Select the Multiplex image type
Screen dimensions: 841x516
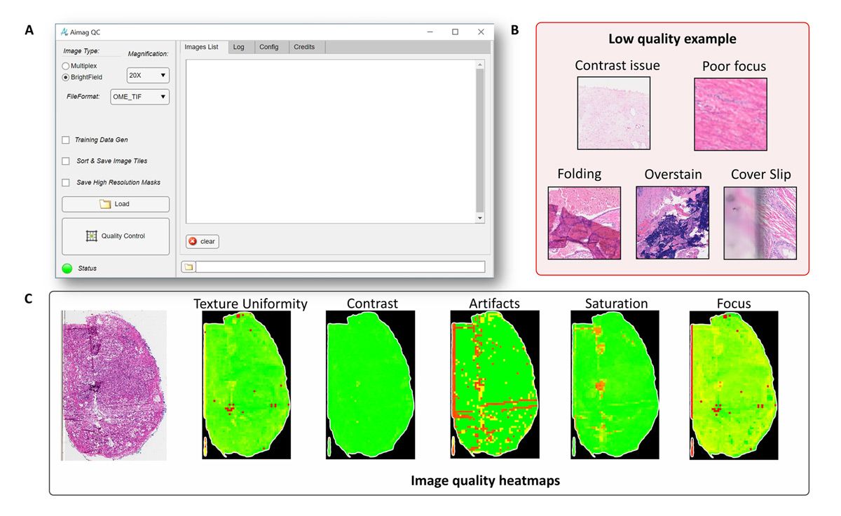click(x=66, y=66)
